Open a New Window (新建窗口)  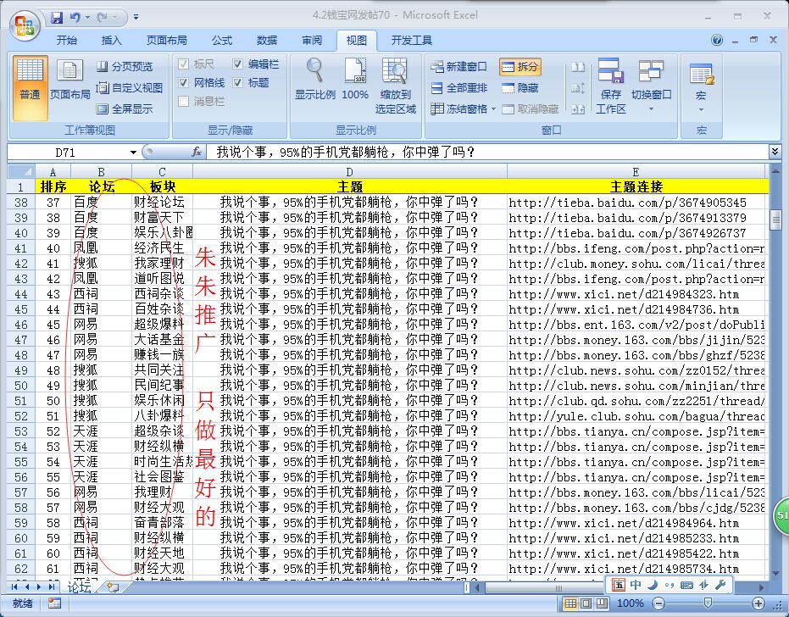pos(459,66)
